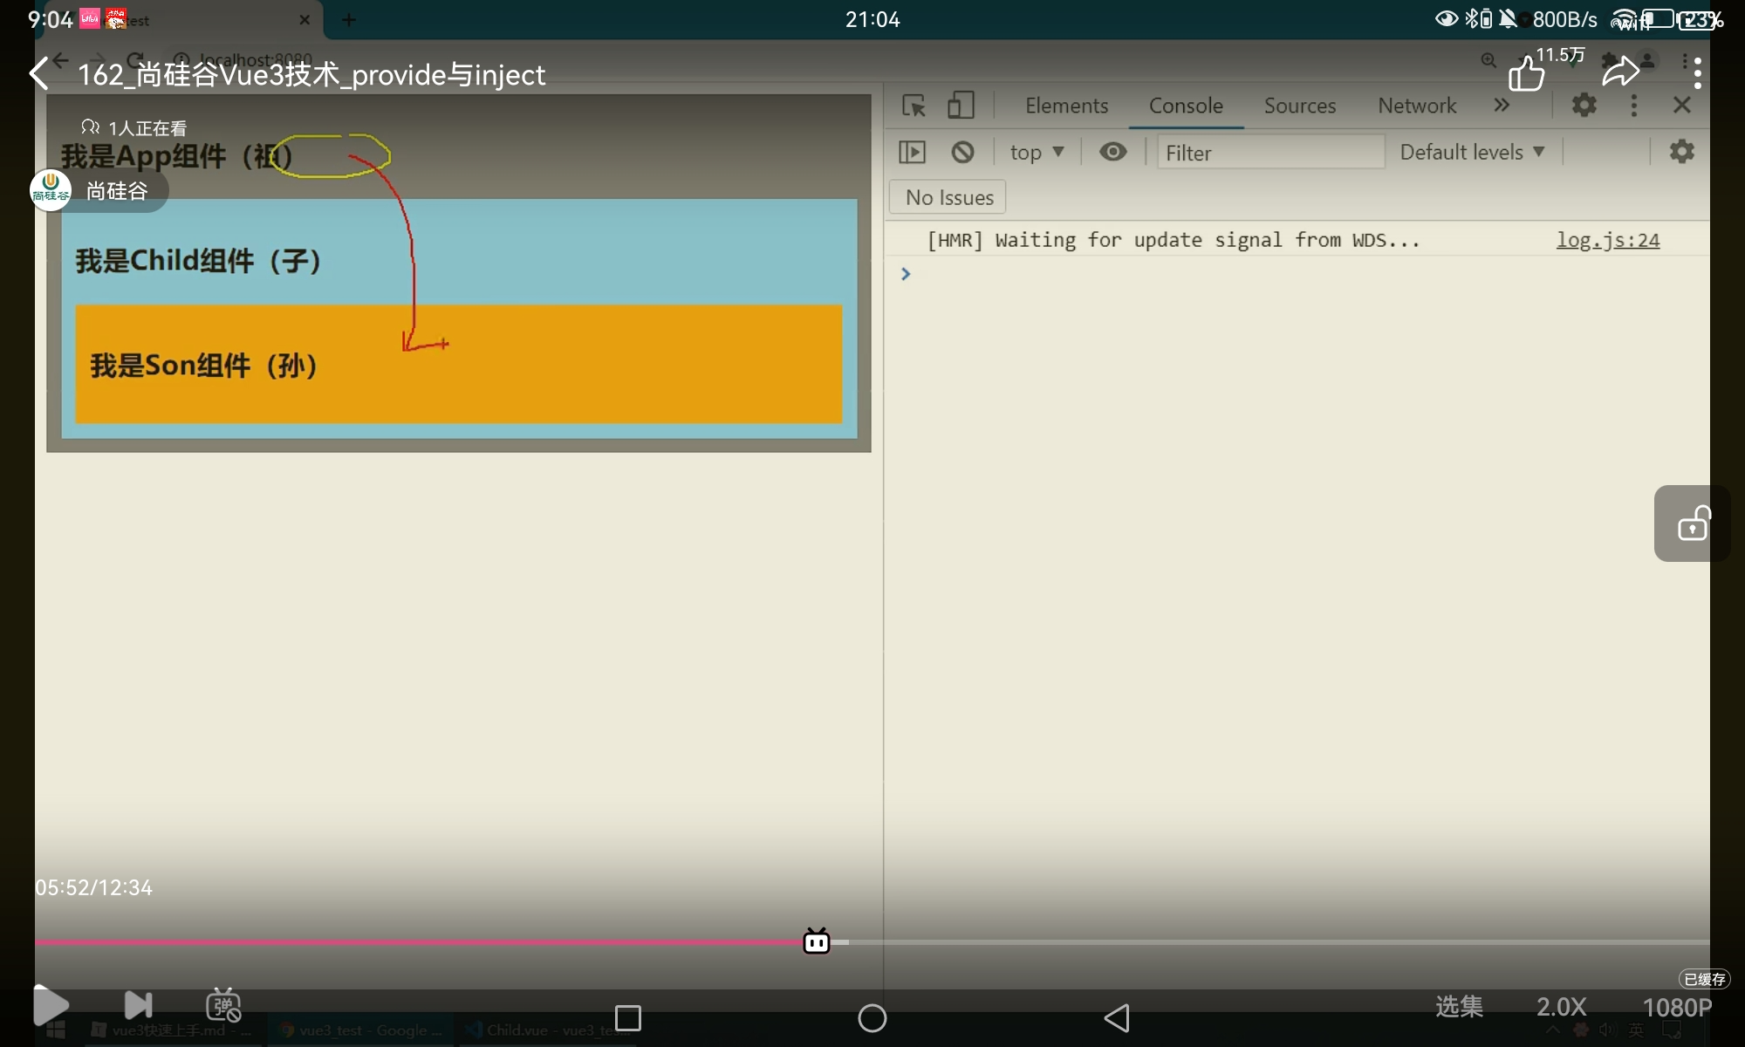1745x1047 pixels.
Task: Go back using the top-left arrow
Action: 39,73
